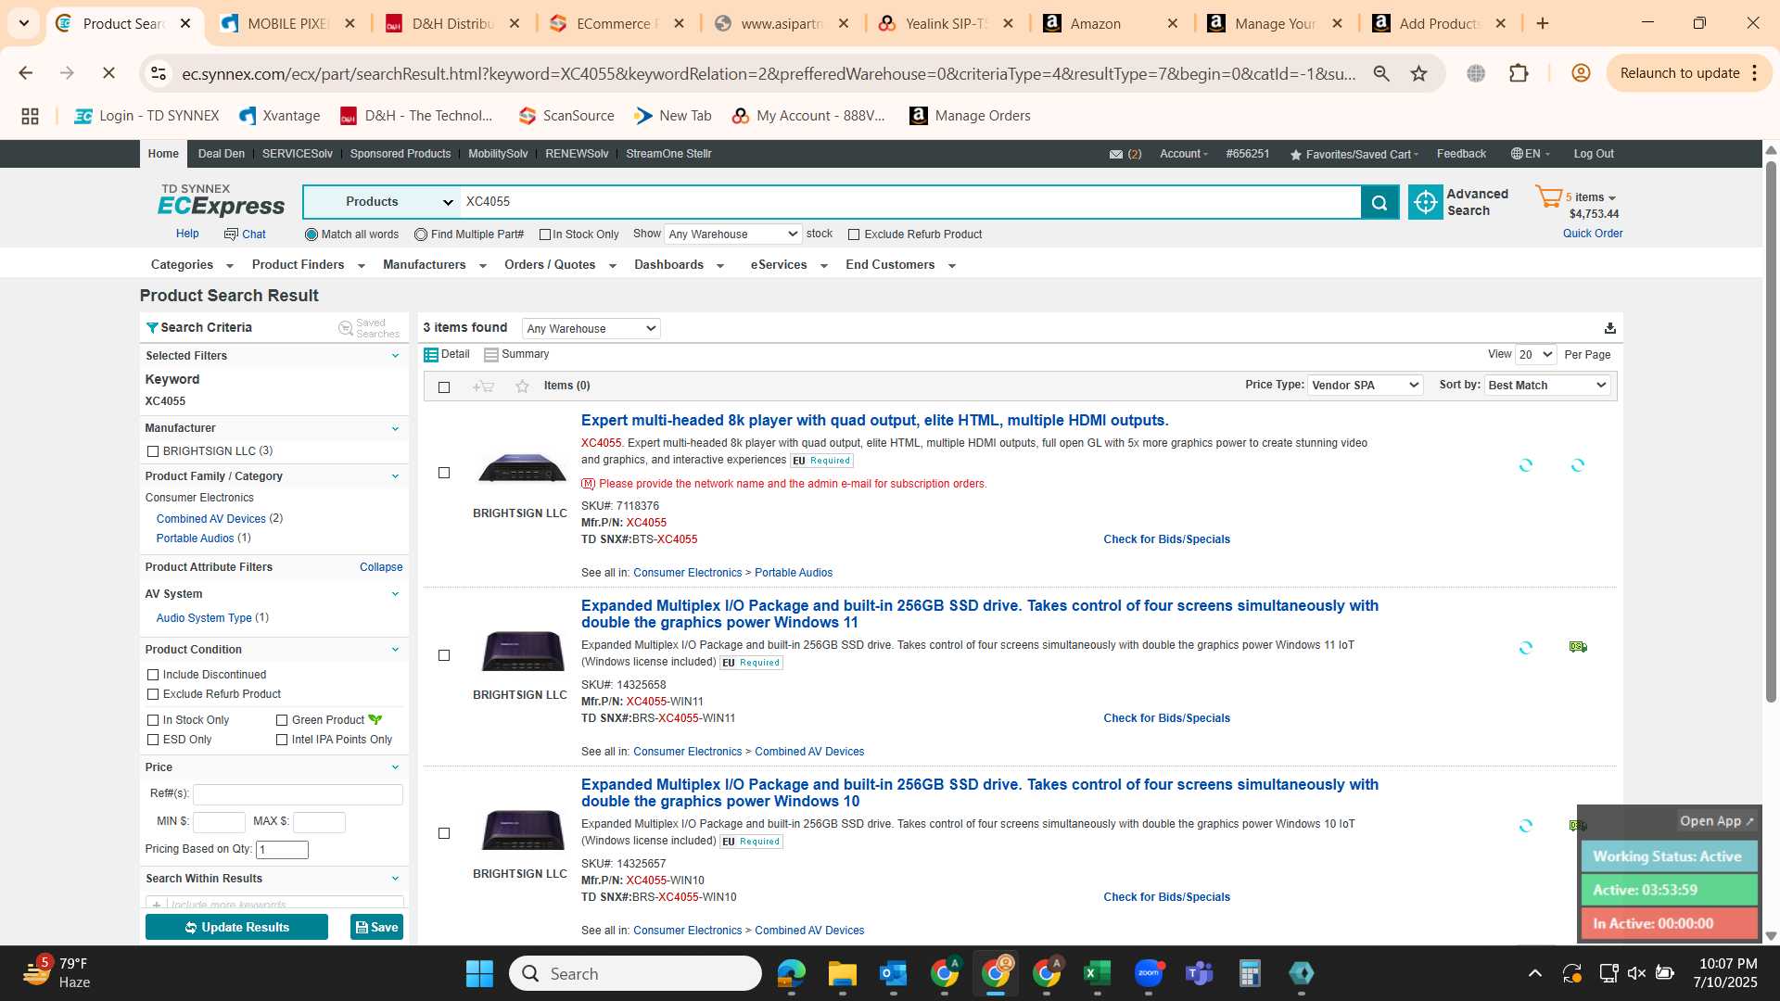Open BrightSign XC4055 first product thumbnail
Viewport: 1780px width, 1001px height.
522,468
